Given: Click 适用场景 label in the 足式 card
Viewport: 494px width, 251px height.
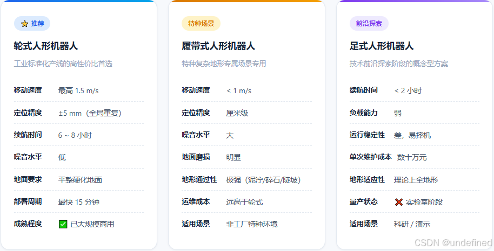Looking at the screenshot, I should coord(364,224).
